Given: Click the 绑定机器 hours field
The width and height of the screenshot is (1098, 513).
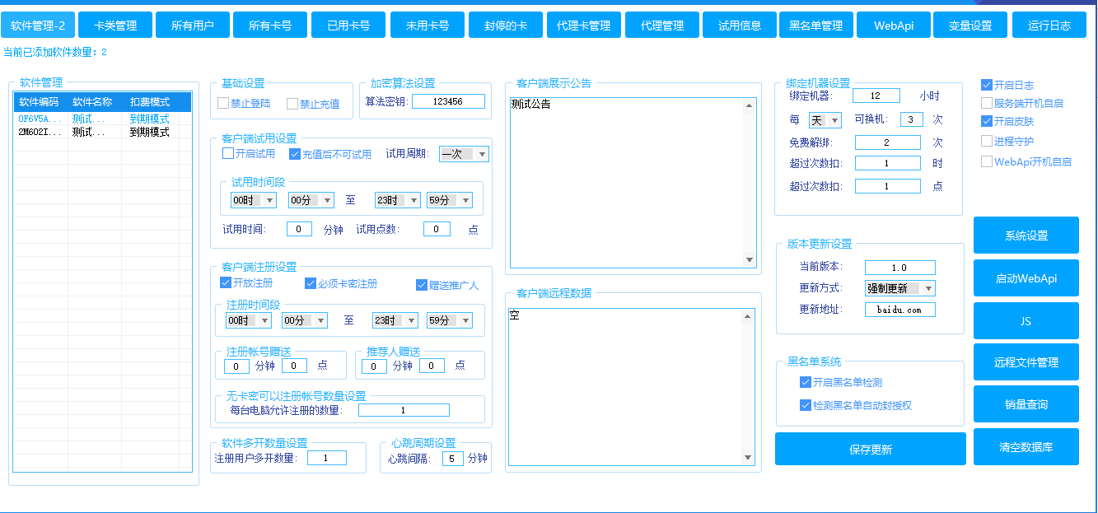Looking at the screenshot, I should click(876, 96).
